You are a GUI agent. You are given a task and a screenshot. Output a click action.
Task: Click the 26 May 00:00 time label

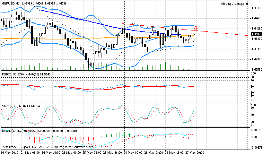pyautogui.click(x=133, y=153)
